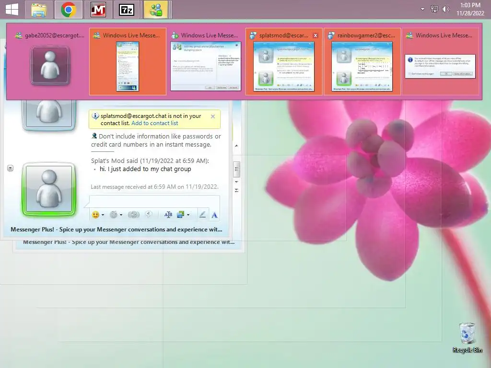Viewport: 491px width, 368px height.
Task: Click in the message input box
Action: 155,202
